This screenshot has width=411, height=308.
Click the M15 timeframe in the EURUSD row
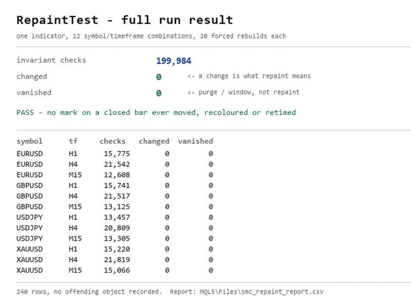click(x=75, y=175)
